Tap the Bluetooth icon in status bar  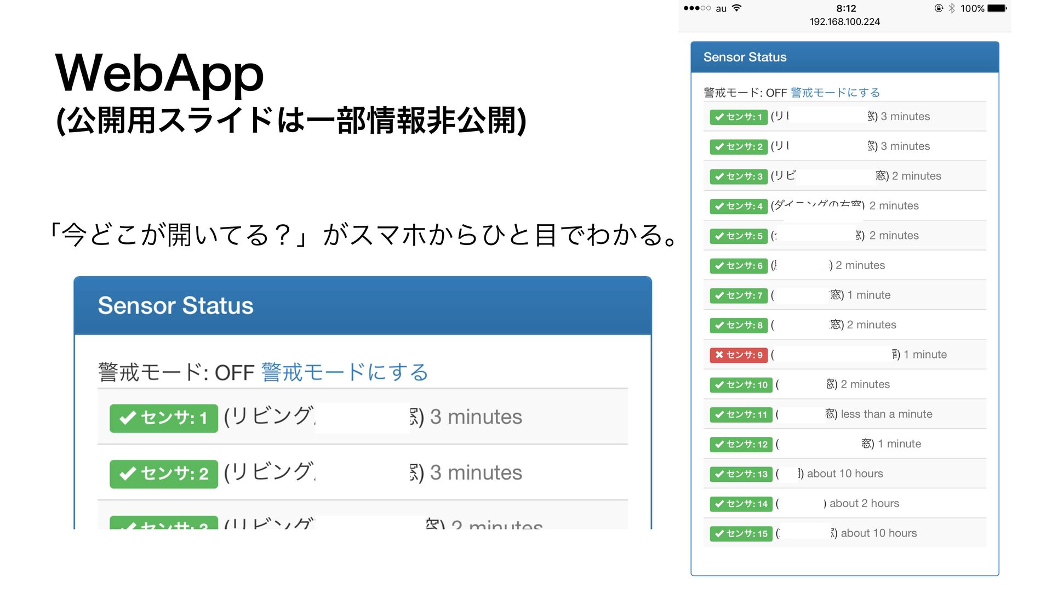952,8
